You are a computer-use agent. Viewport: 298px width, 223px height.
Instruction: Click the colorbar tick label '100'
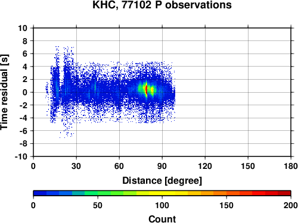tap(162, 205)
